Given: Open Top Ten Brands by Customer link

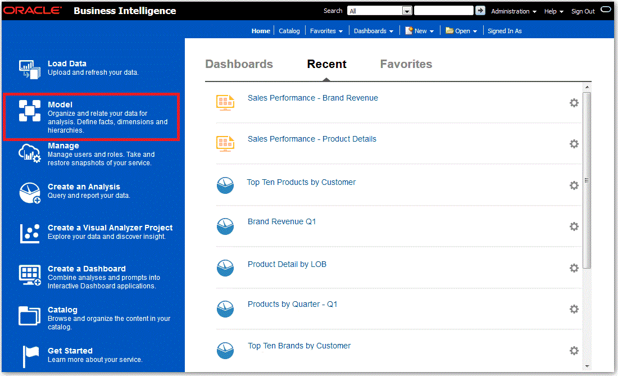Looking at the screenshot, I should coord(299,346).
